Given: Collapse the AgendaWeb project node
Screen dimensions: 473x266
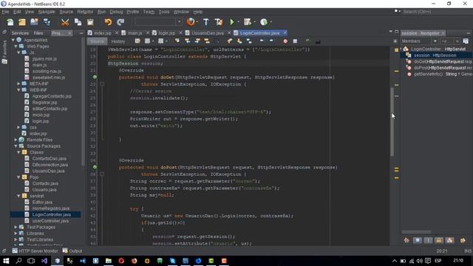Looking at the screenshot, I should (x=13, y=40).
